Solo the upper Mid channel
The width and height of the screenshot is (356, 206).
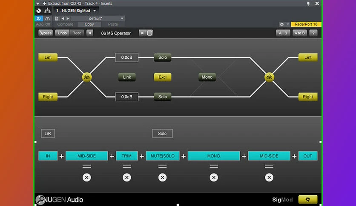pyautogui.click(x=163, y=57)
